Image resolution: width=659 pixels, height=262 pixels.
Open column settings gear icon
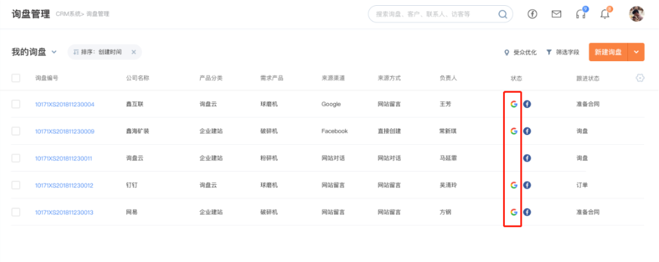pyautogui.click(x=640, y=78)
